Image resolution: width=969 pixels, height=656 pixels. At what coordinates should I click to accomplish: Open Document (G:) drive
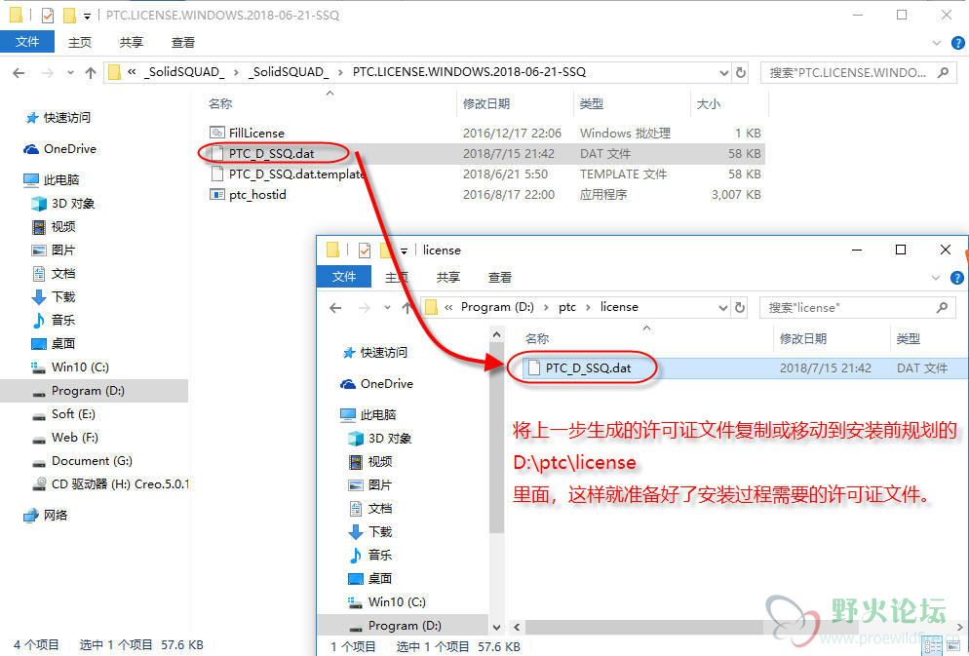click(83, 461)
